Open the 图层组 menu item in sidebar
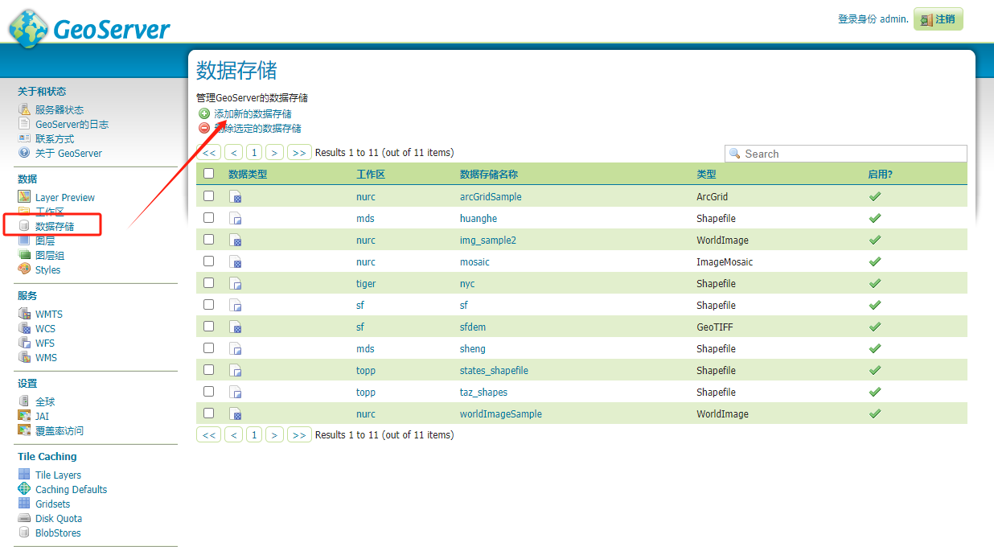The height and width of the screenshot is (547, 994). pyautogui.click(x=50, y=255)
